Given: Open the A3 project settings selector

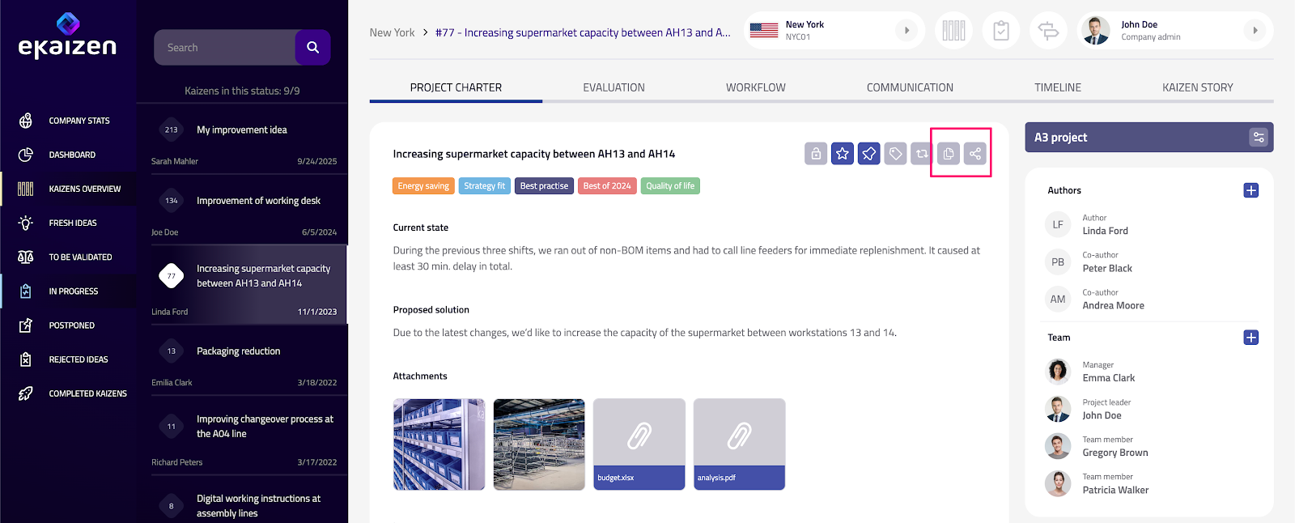Looking at the screenshot, I should click(x=1258, y=138).
